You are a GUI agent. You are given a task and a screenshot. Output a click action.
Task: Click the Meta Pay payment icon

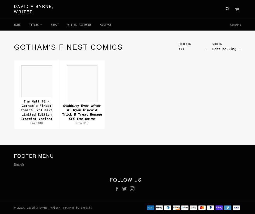185,208
